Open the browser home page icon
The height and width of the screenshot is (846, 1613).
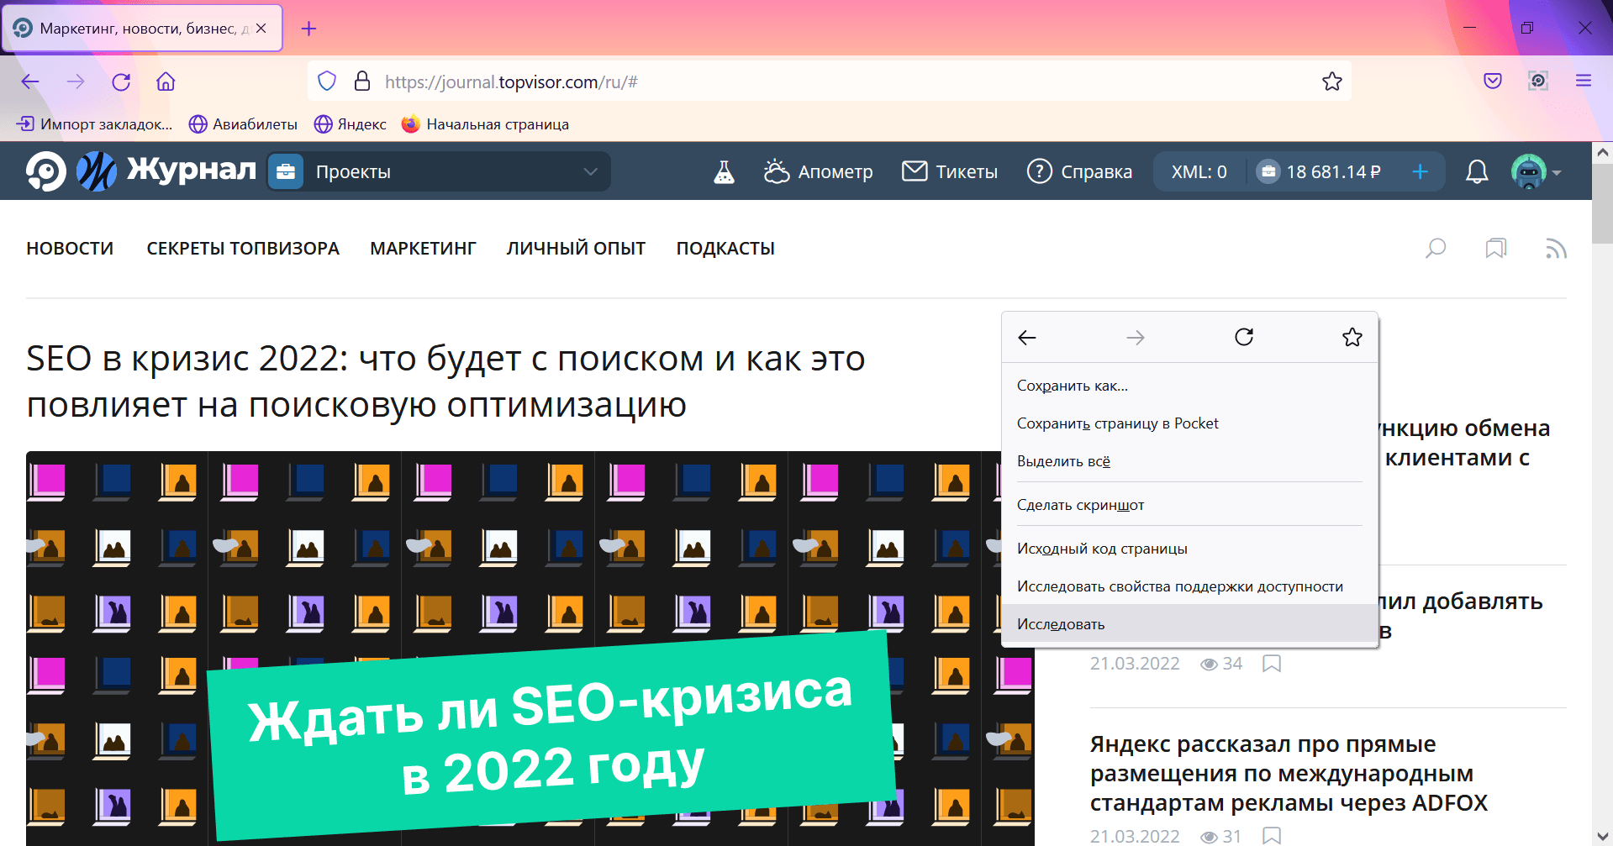pyautogui.click(x=166, y=81)
